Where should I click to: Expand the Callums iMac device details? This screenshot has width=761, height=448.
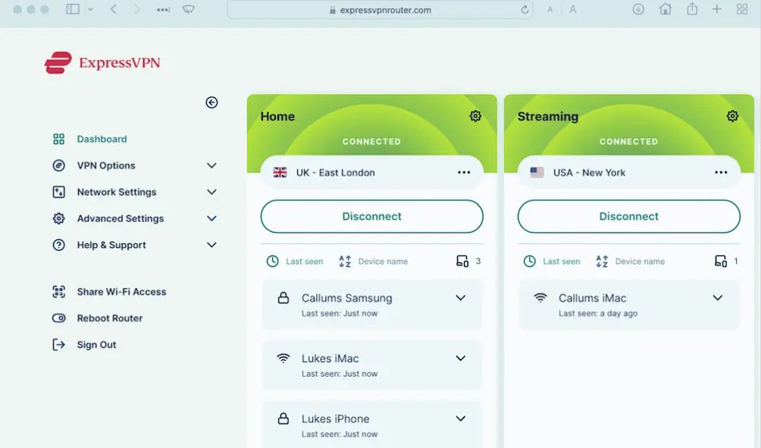pyautogui.click(x=718, y=298)
